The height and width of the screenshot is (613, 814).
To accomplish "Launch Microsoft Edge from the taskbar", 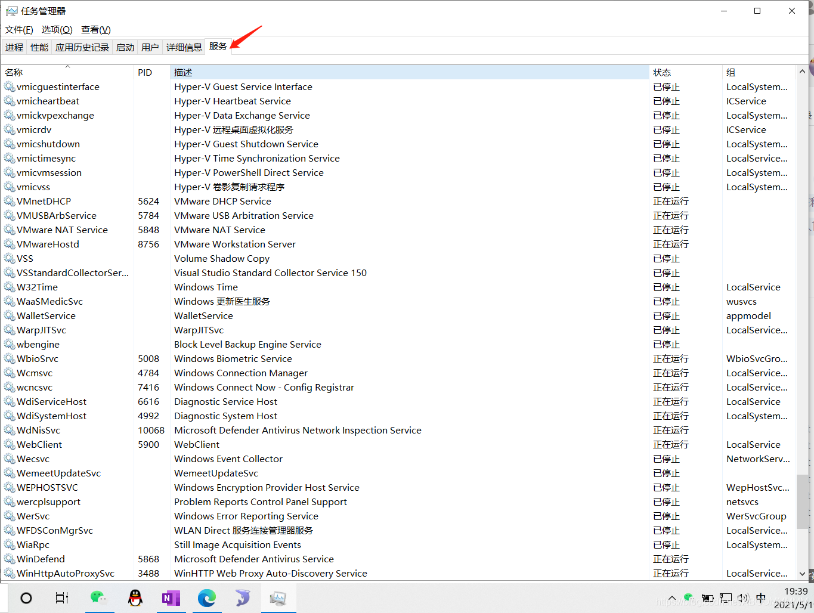I will 207,597.
